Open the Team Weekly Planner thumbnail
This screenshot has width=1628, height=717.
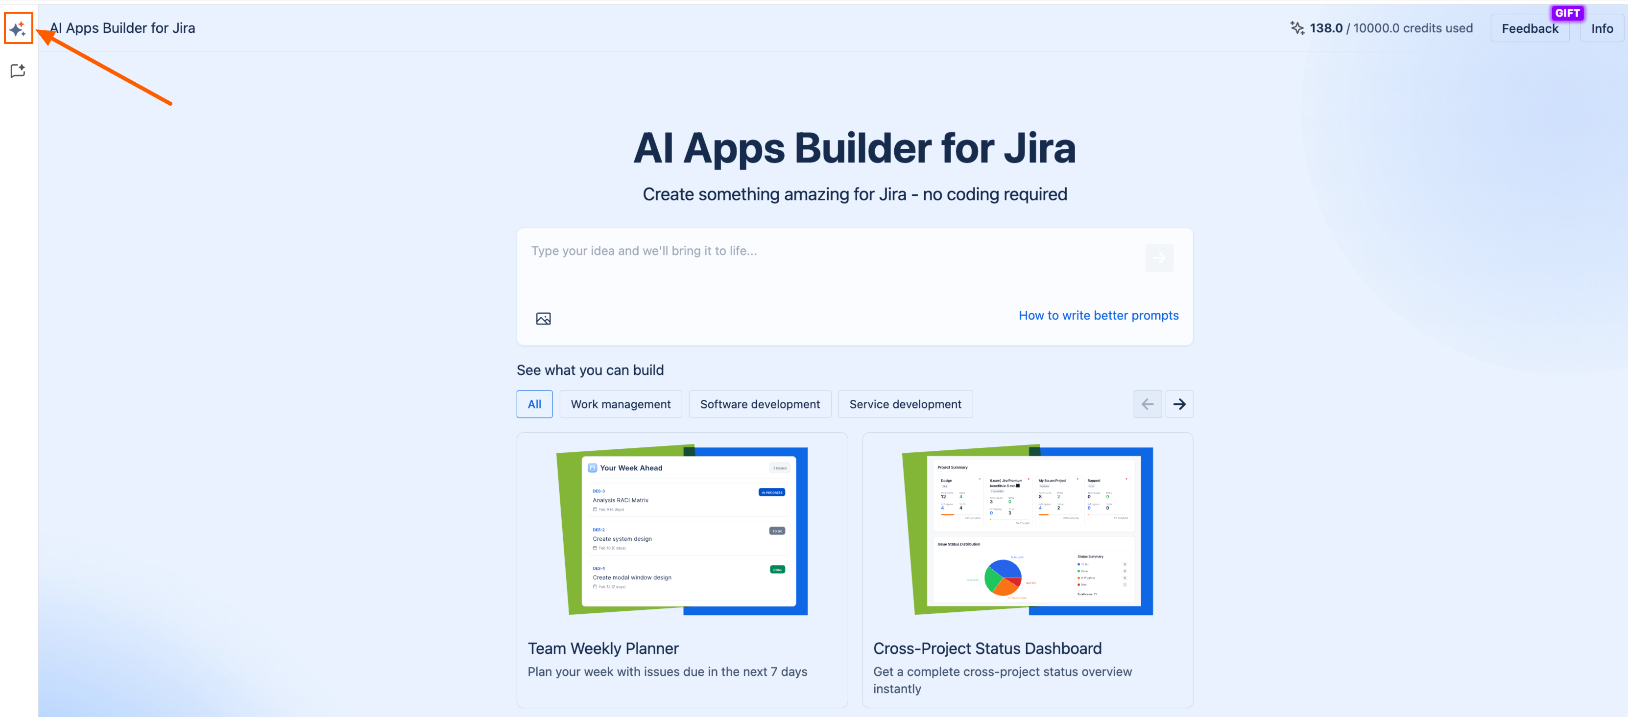[x=682, y=531]
